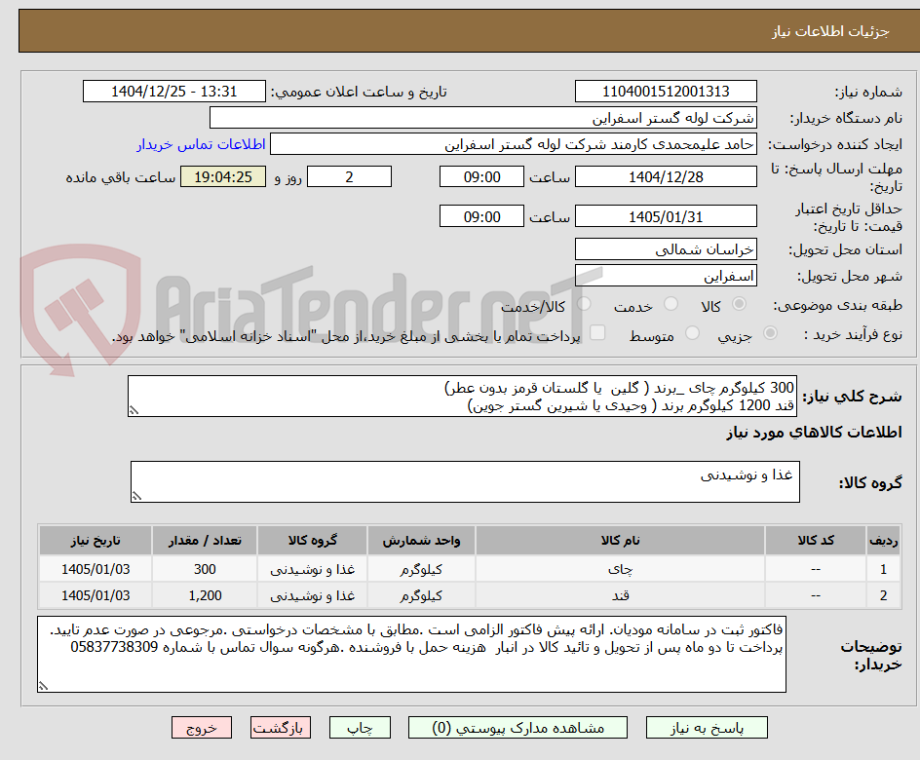Click the need number field 1104001512001313

click(x=666, y=92)
